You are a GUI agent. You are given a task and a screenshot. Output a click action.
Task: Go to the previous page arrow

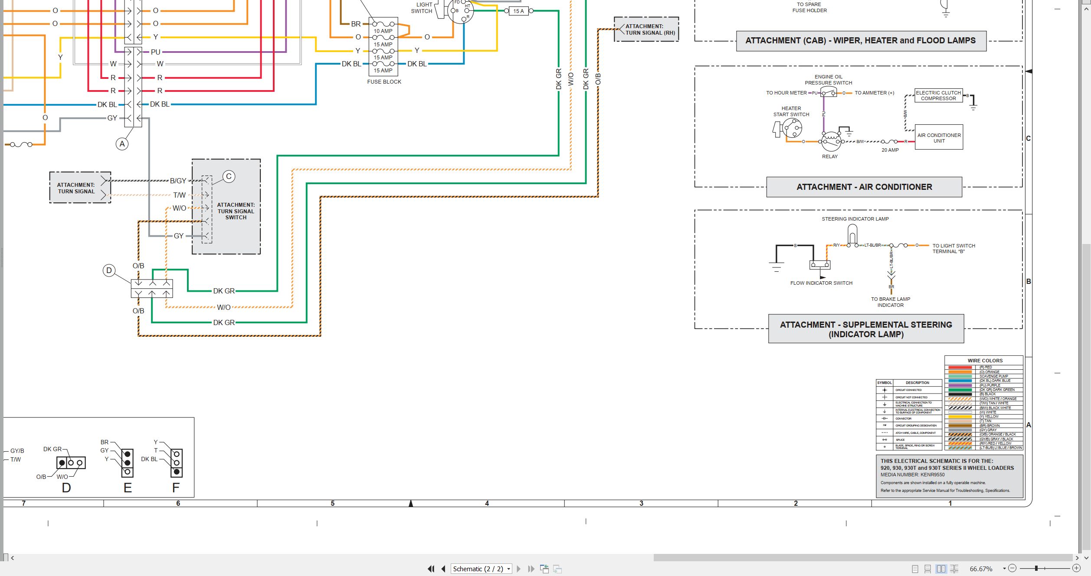[x=443, y=569]
